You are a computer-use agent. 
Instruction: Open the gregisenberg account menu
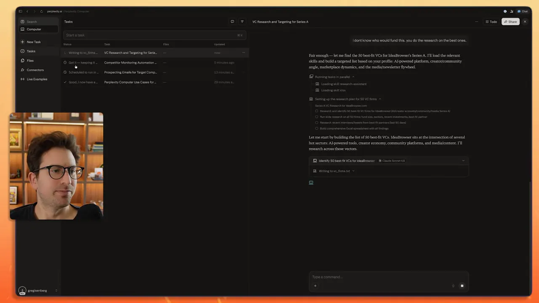click(38, 290)
